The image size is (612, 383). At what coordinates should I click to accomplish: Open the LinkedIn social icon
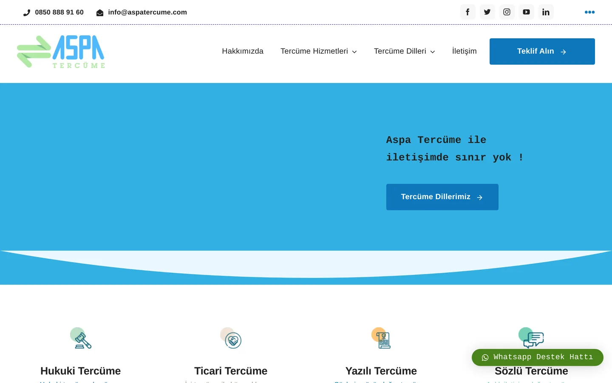tap(546, 12)
